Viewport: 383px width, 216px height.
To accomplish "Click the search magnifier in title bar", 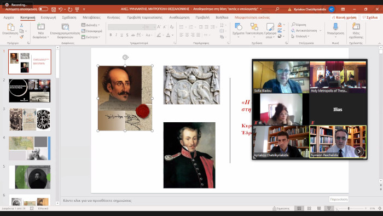I will coord(277,9).
